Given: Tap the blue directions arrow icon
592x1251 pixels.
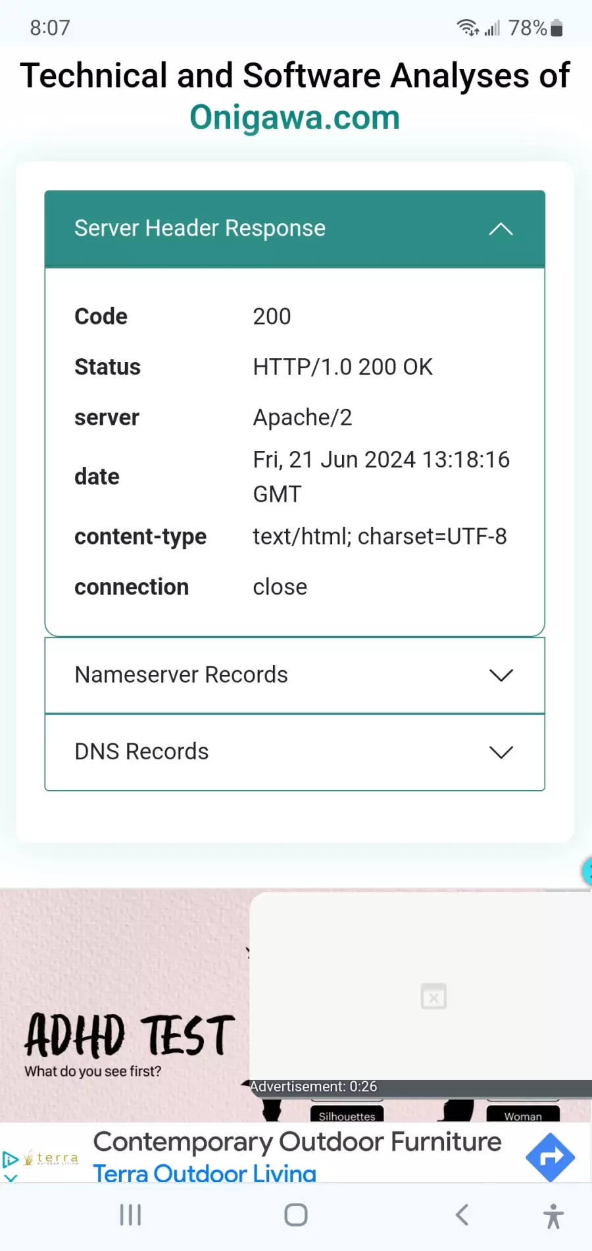Looking at the screenshot, I should tap(551, 1157).
